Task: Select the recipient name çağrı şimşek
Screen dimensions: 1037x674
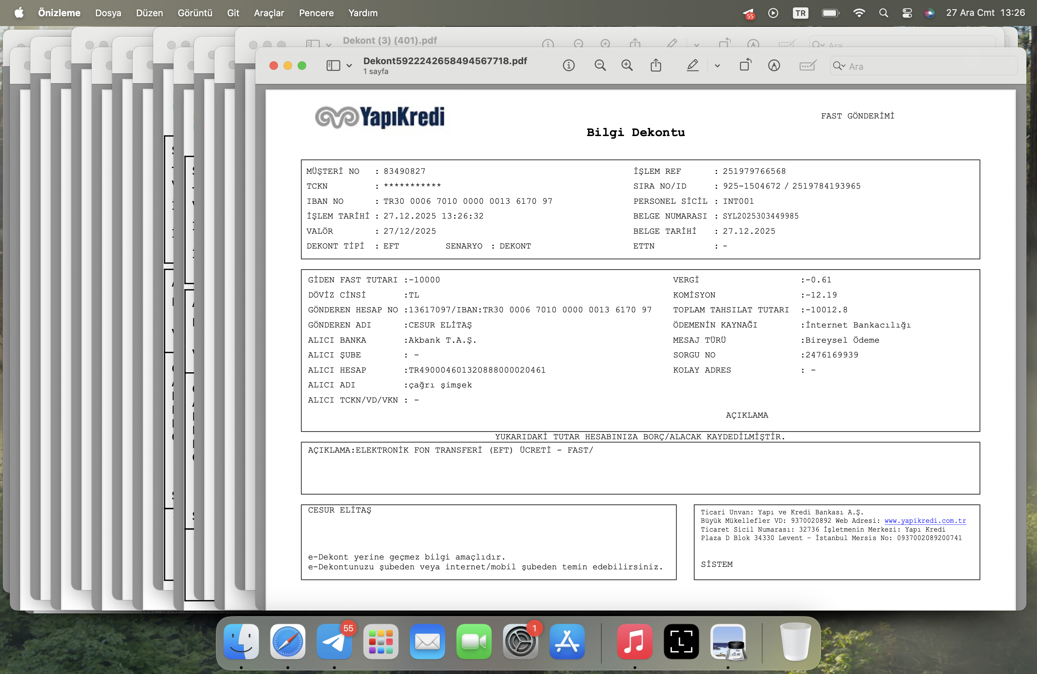Action: coord(440,385)
